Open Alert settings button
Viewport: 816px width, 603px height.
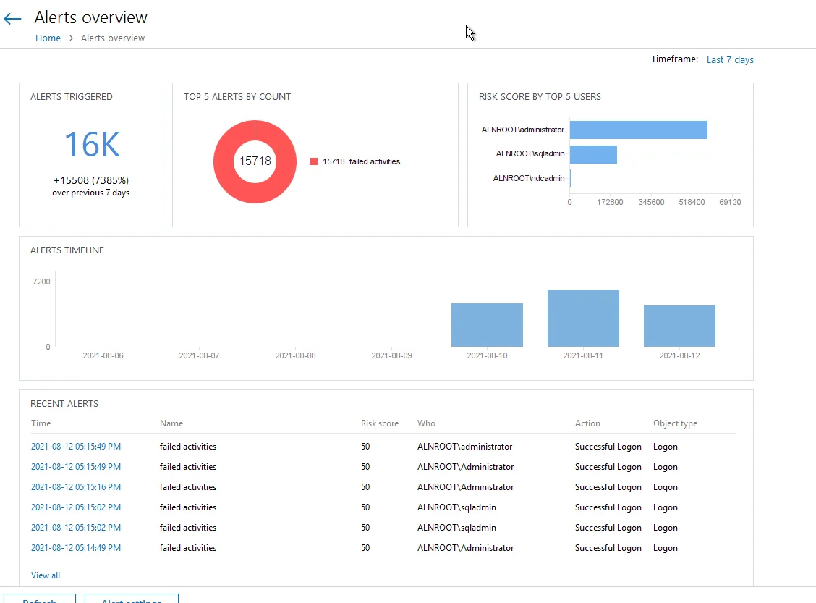[132, 599]
